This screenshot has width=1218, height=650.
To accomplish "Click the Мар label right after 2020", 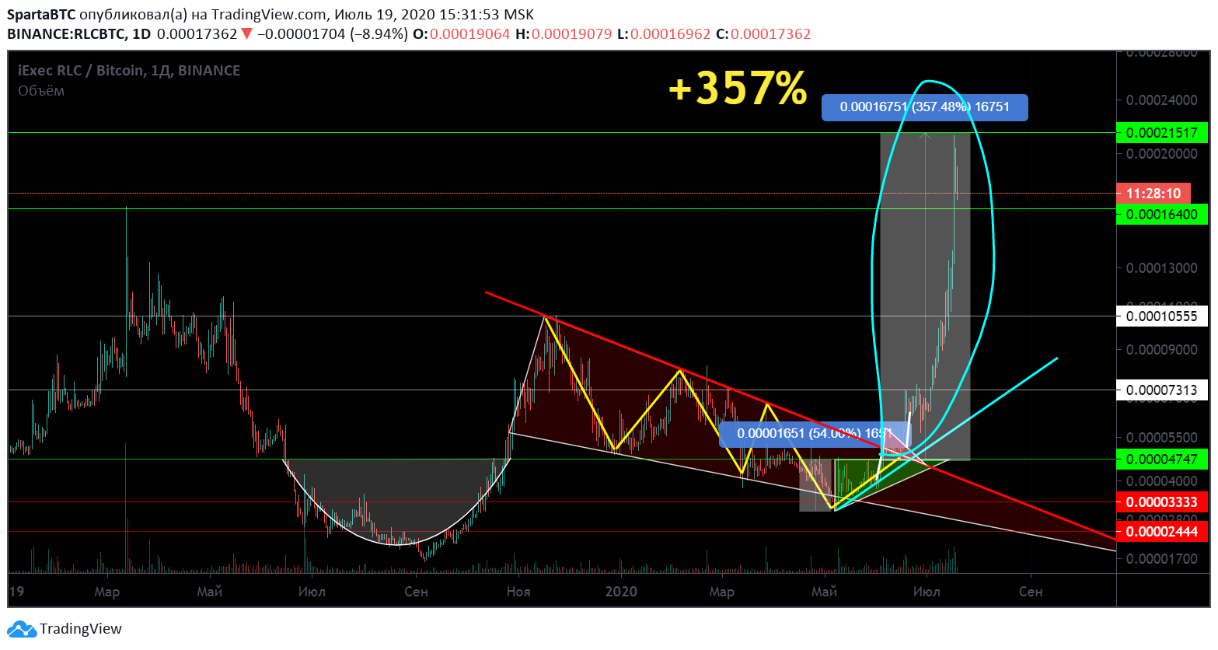I will click(721, 592).
